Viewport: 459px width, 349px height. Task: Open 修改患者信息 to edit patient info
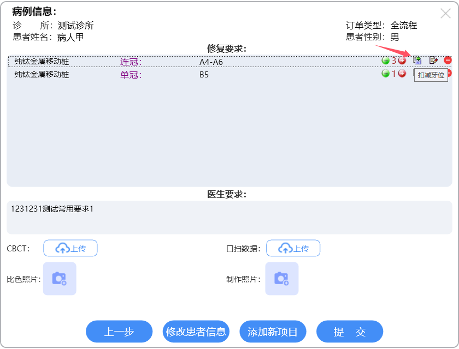196,332
